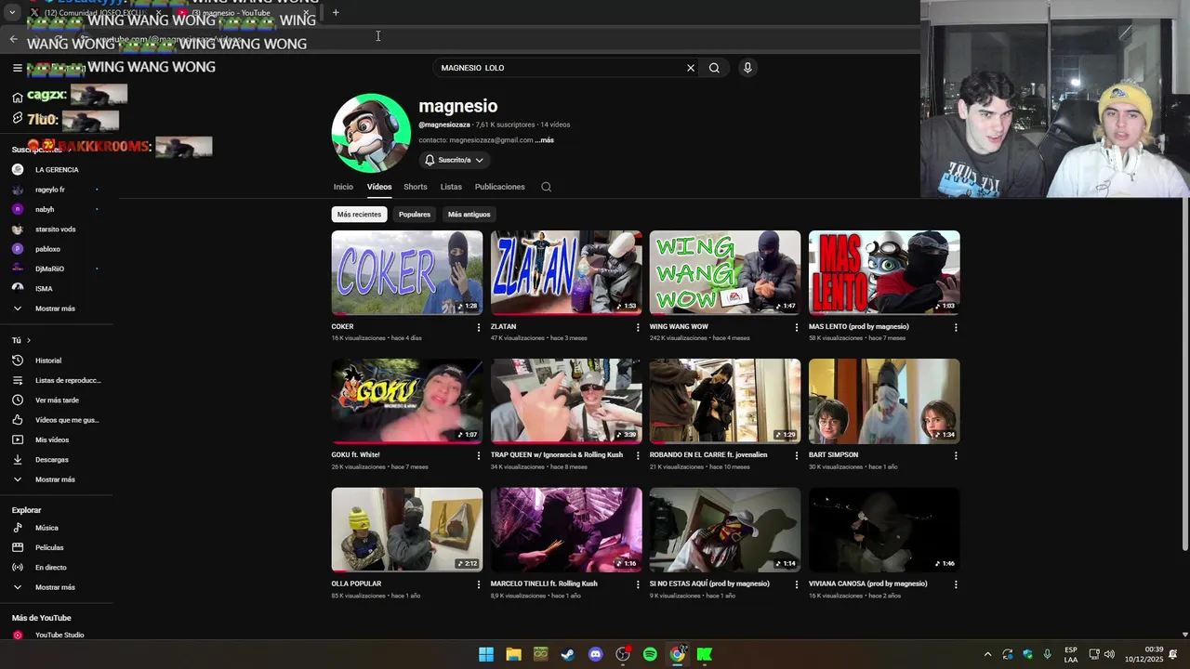Expand Mostrar más under Explorar

click(x=56, y=587)
